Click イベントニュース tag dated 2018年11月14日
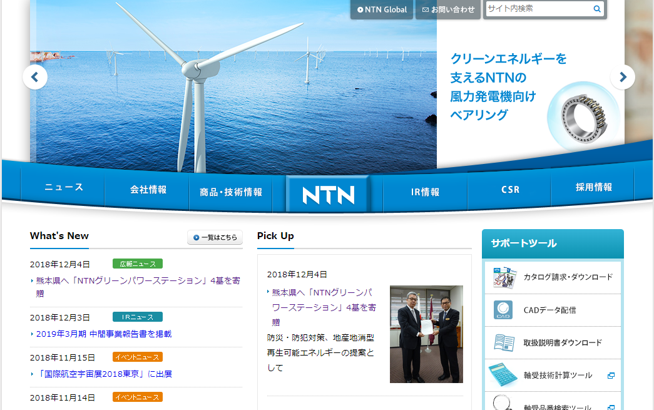 138,397
